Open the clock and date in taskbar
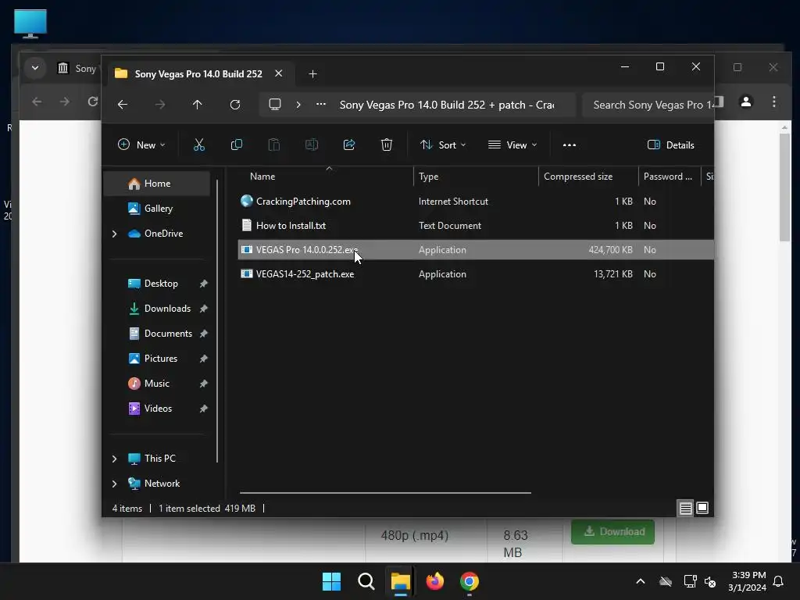Image resolution: width=800 pixels, height=600 pixels. [x=747, y=581]
